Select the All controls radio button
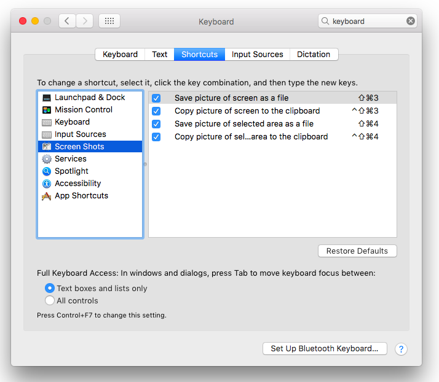 pyautogui.click(x=50, y=301)
